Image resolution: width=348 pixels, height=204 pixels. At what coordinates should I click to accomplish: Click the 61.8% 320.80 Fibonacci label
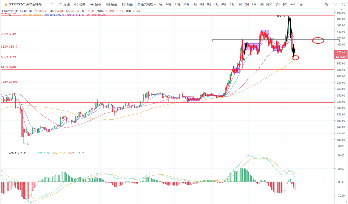click(x=9, y=67)
